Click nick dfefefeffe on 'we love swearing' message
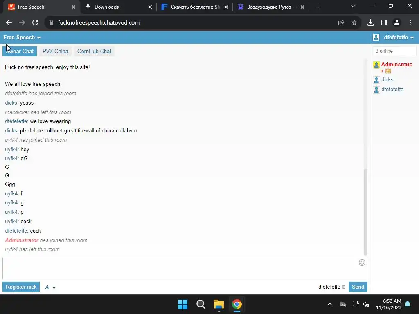419x314 pixels. [16, 121]
